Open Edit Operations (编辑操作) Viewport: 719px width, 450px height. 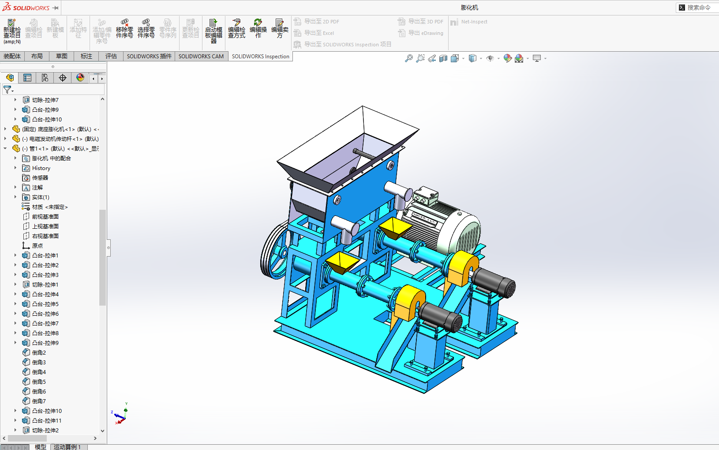(x=258, y=29)
